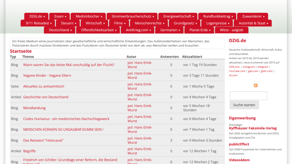
Task: Expand Stromverbraucherschutz menu
Action: (x=133, y=16)
